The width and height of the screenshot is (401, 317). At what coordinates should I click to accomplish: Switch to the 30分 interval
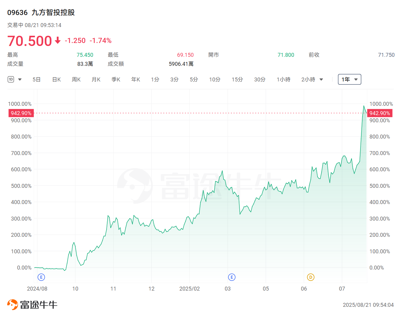tap(260, 79)
